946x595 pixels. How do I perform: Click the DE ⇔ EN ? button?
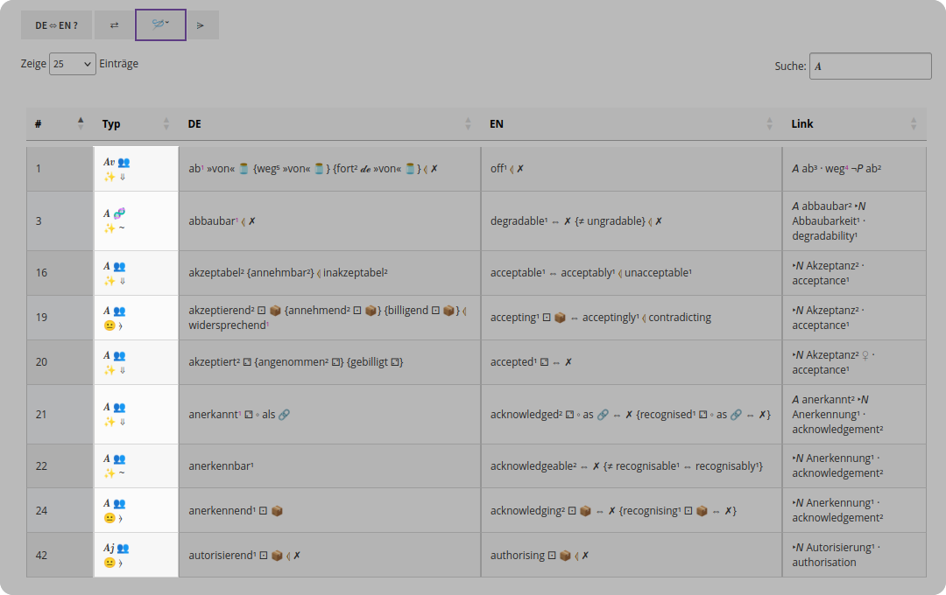pyautogui.click(x=56, y=25)
